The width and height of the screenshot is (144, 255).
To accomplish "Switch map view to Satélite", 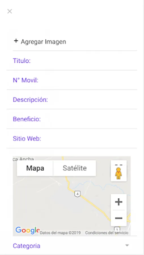I will [75, 168].
